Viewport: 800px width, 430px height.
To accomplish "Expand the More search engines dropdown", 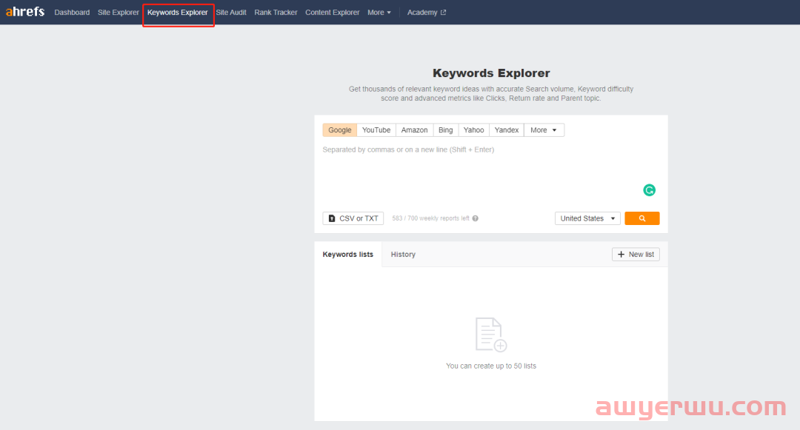I will click(544, 130).
